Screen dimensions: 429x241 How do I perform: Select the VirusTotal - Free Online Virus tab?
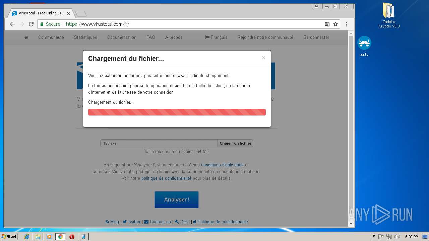(40, 13)
